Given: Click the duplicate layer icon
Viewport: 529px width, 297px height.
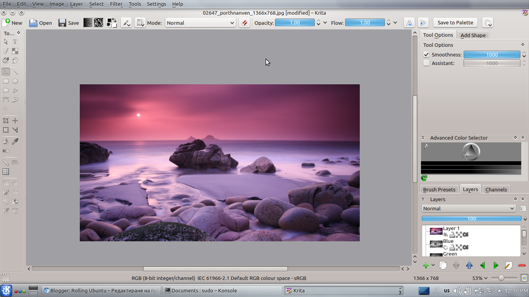Looking at the screenshot, I should pos(443,265).
